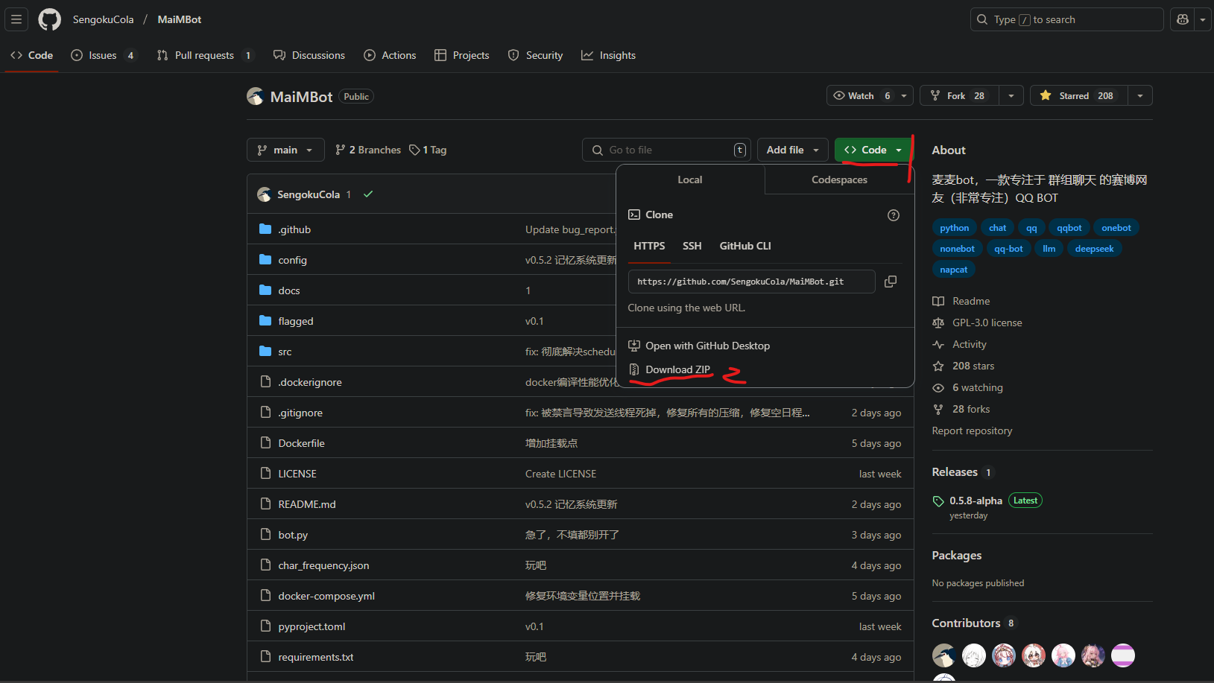Expand the Add file dropdown
The height and width of the screenshot is (683, 1214).
pyautogui.click(x=792, y=150)
